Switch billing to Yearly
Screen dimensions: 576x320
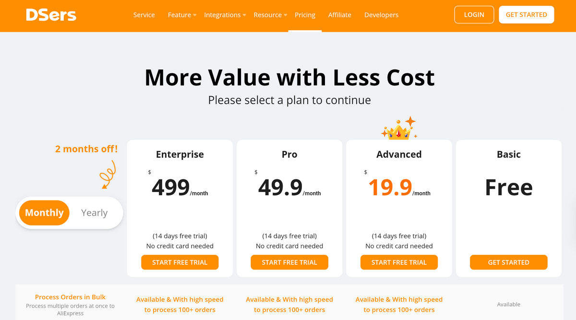pyautogui.click(x=94, y=213)
